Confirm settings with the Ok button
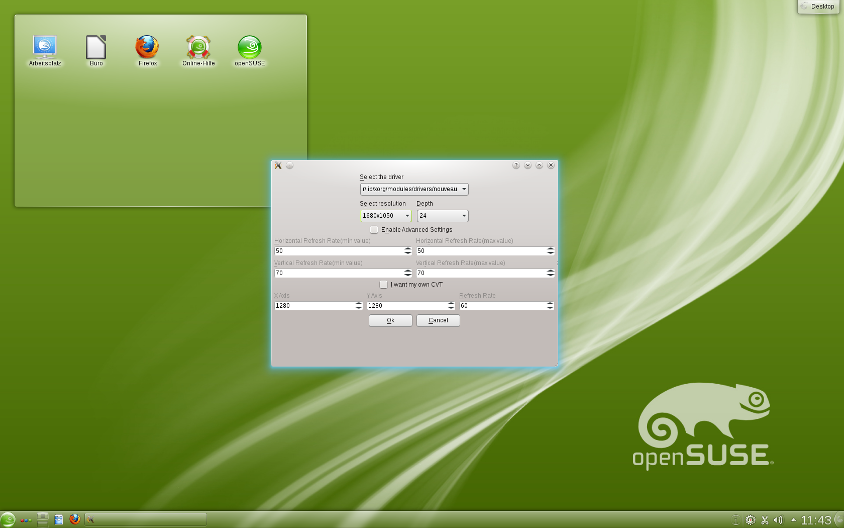 pos(390,320)
